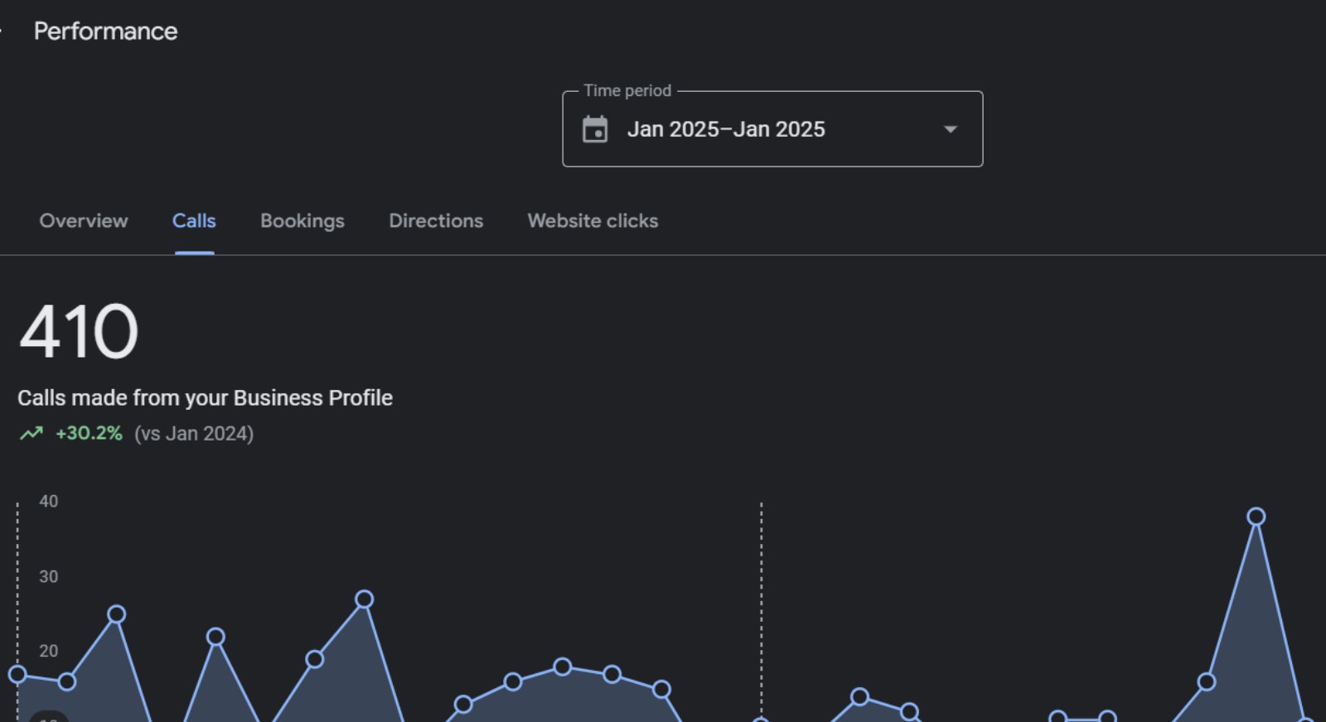The height and width of the screenshot is (722, 1326).
Task: Select the highest peak data point on chart
Action: point(1256,517)
